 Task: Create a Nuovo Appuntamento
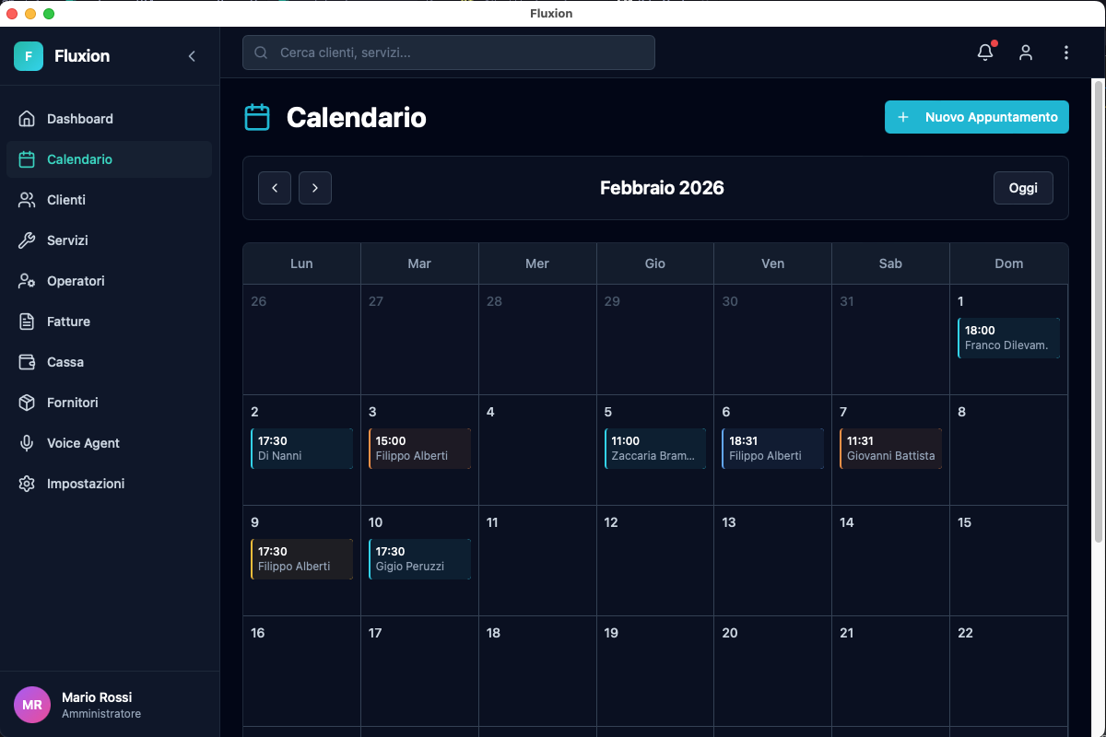click(976, 117)
